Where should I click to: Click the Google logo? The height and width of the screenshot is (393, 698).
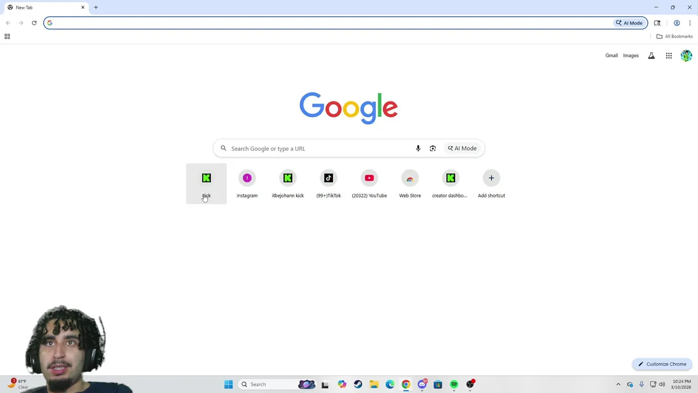pos(348,108)
